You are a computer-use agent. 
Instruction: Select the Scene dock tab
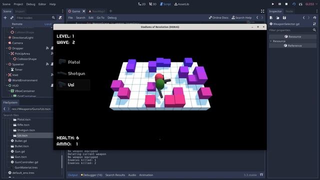(x=7, y=11)
